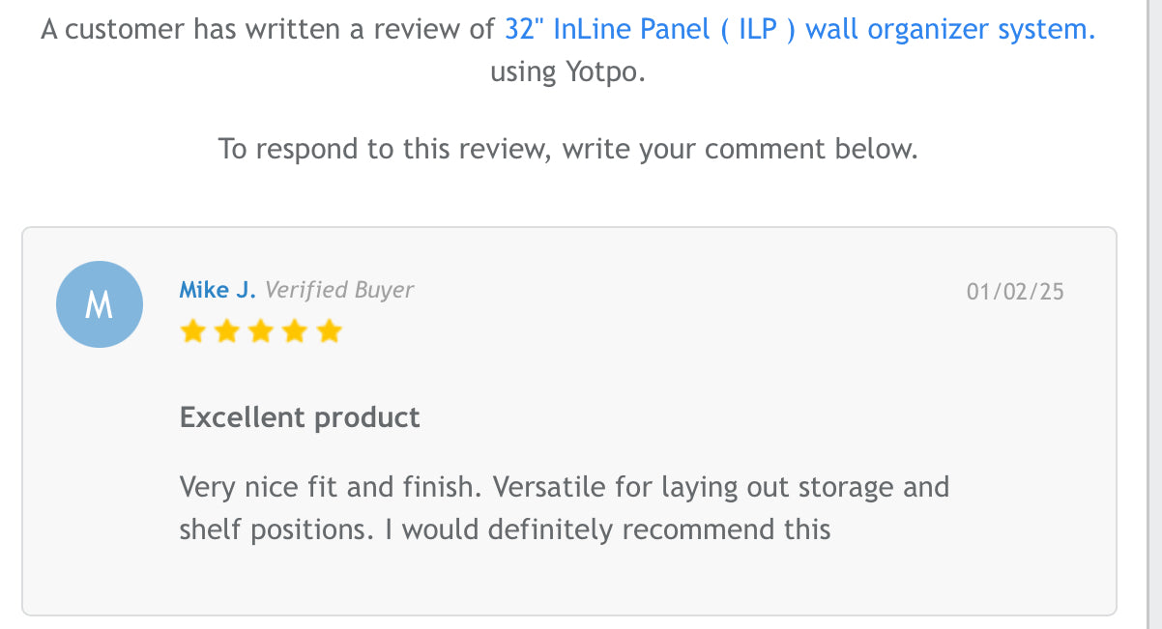Open the 32" InLine Panel product link
The image size is (1162, 629).
(799, 29)
